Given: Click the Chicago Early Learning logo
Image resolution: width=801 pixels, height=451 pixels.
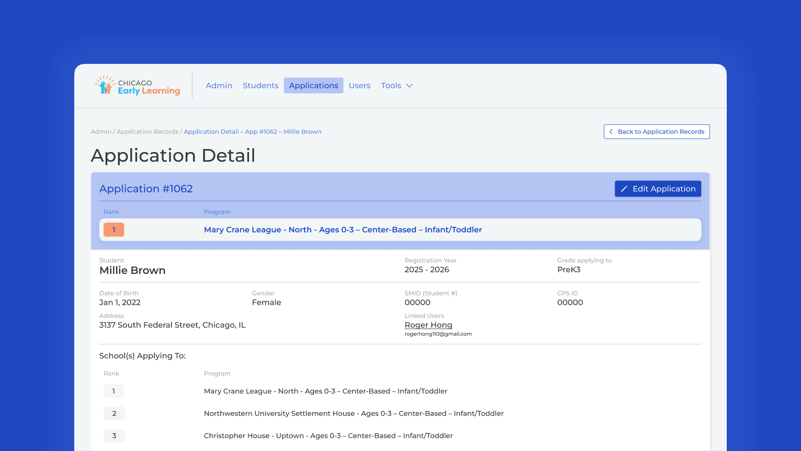Looking at the screenshot, I should point(137,86).
